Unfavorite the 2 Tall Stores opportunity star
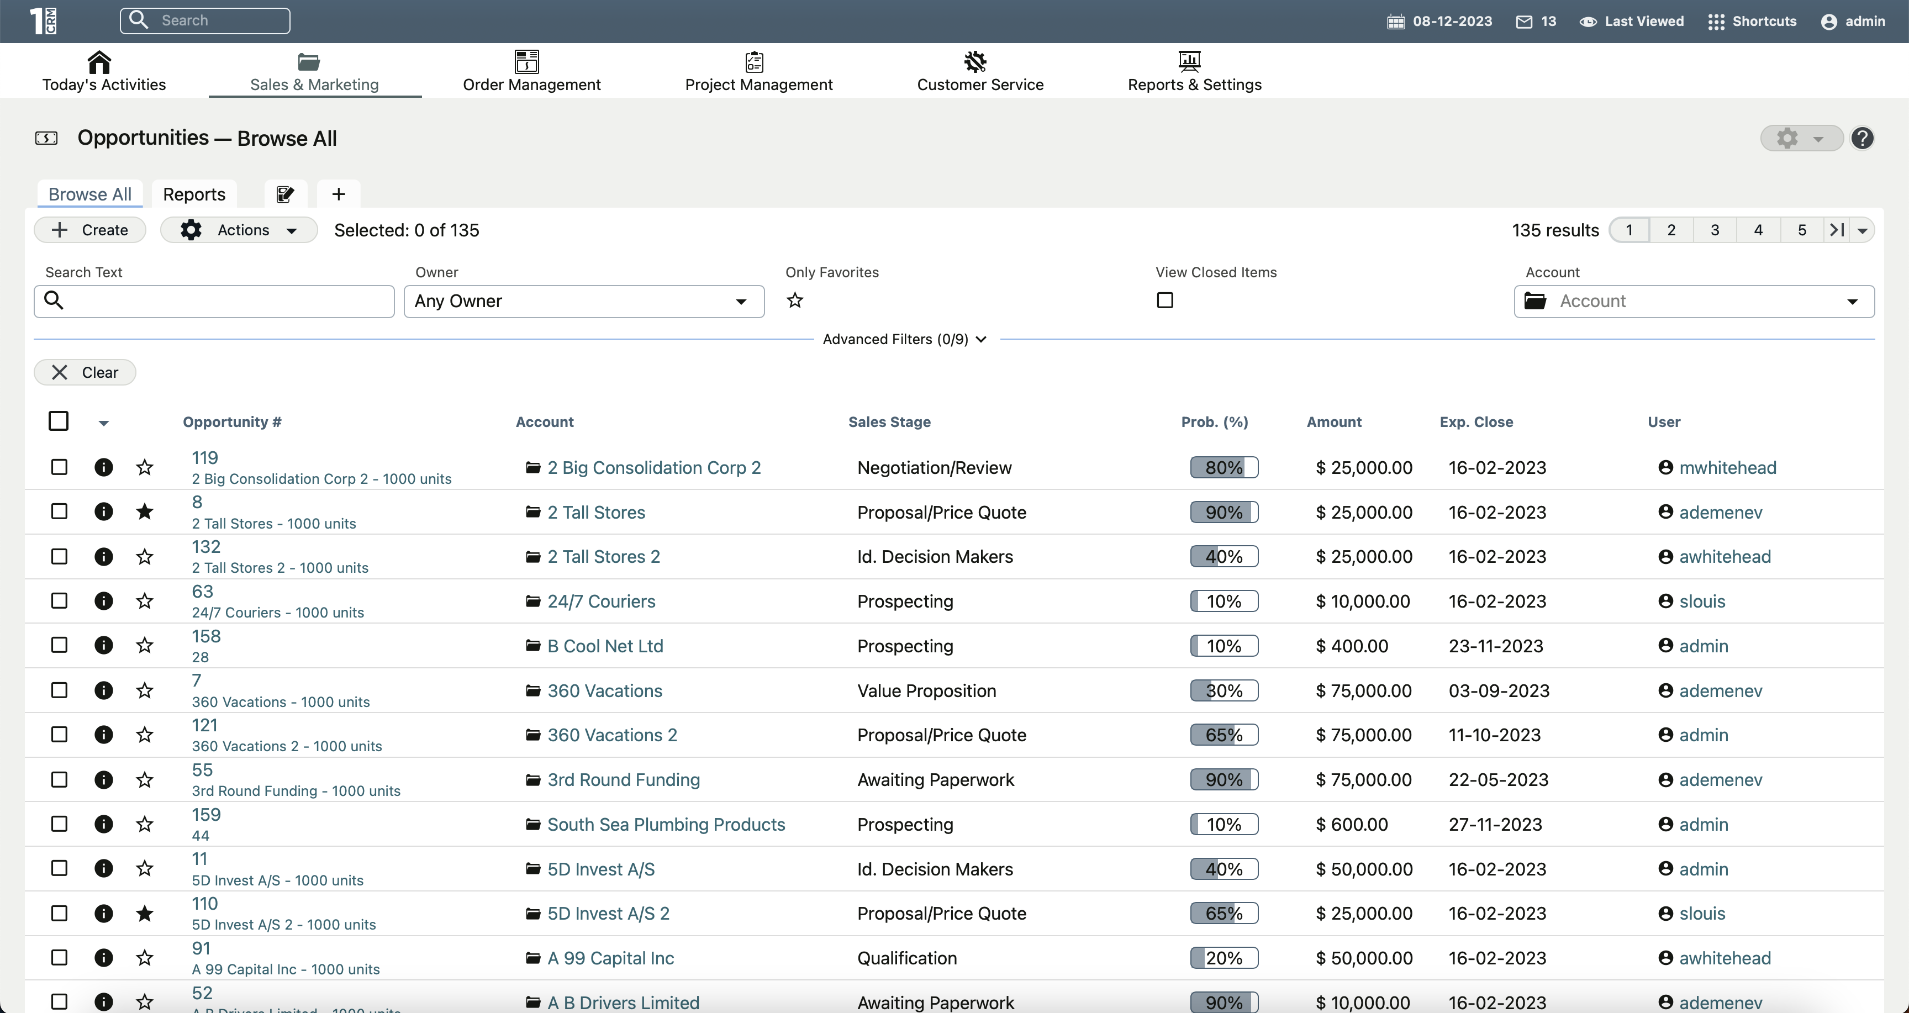This screenshot has height=1013, width=1909. point(145,512)
